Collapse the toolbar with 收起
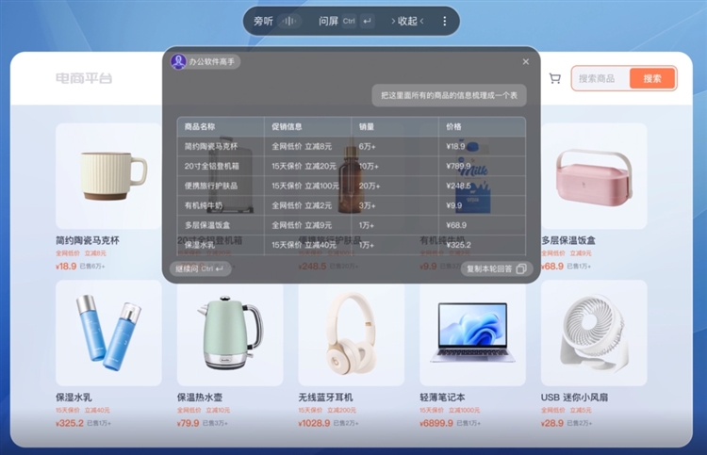Screen dimensions: 707x455 [407, 21]
